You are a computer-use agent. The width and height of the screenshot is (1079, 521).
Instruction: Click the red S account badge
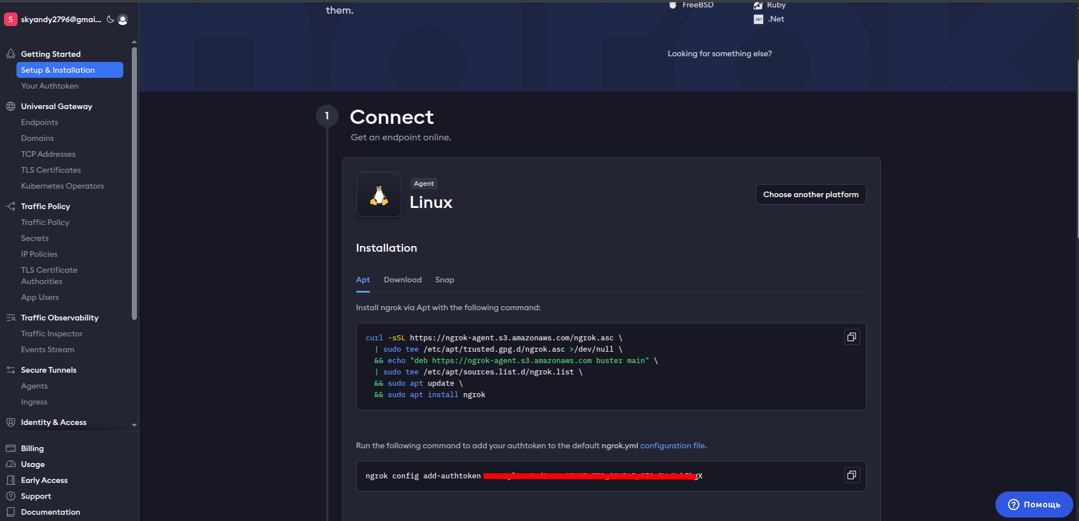coord(10,19)
